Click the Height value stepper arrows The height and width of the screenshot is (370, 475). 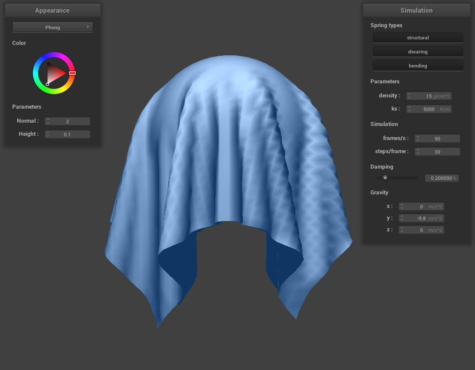coord(48,134)
